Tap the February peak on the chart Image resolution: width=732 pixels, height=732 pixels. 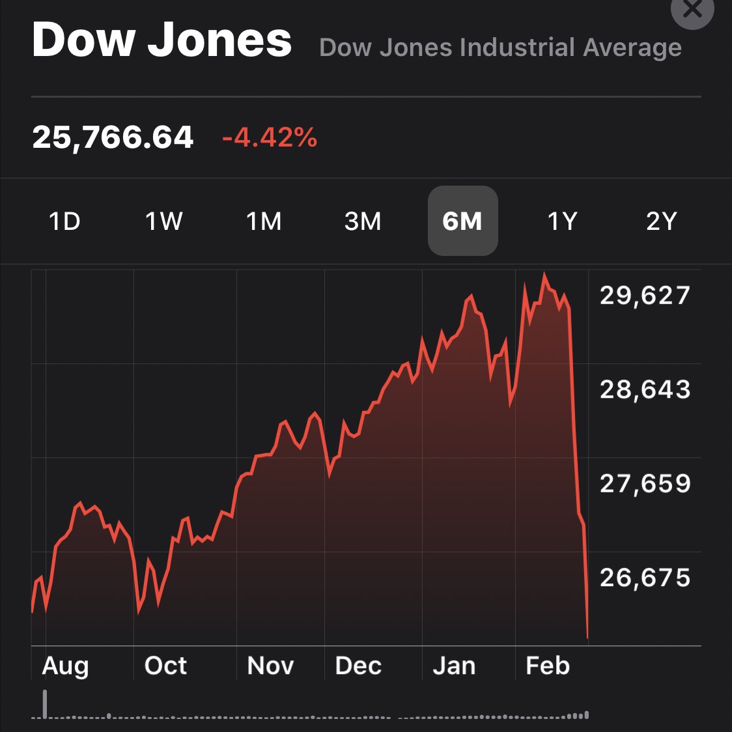coord(544,275)
